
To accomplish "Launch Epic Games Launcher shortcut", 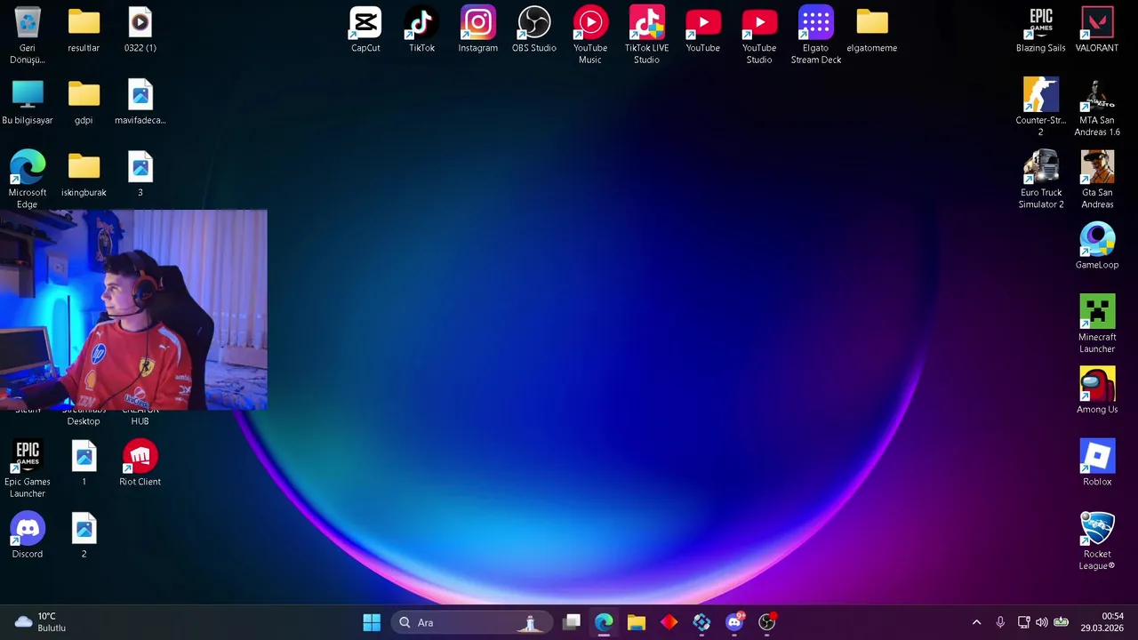I will 28,469.
